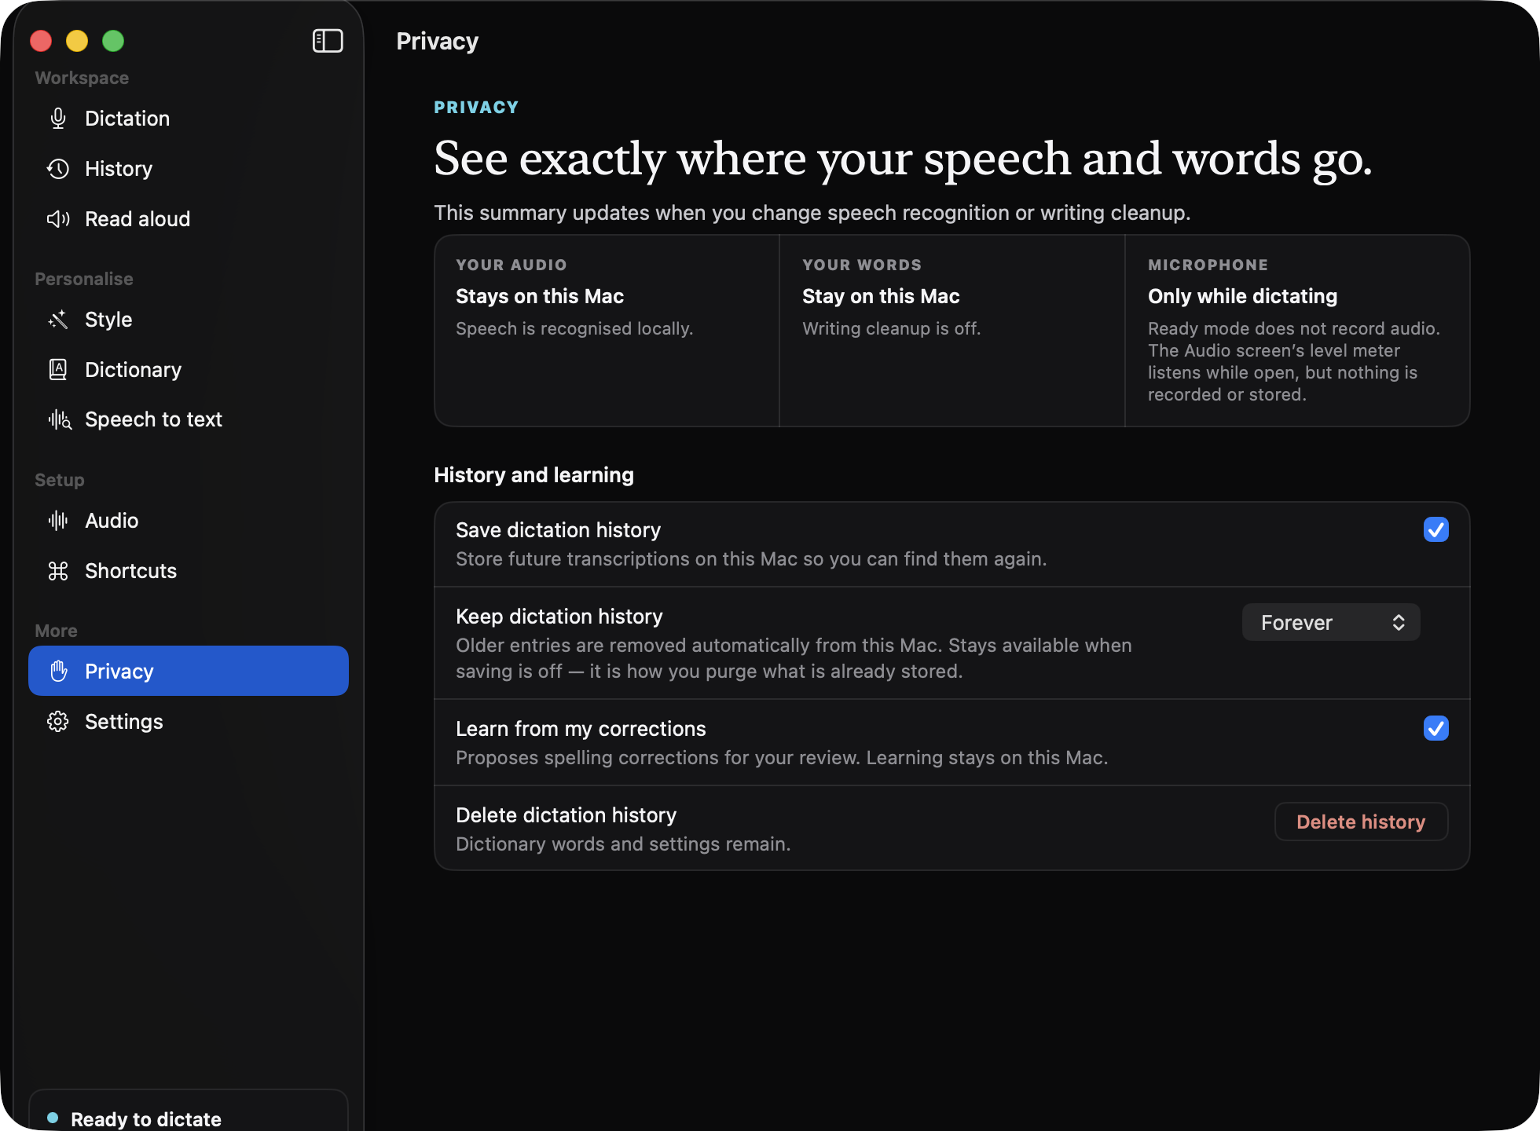Click the 'Keep dictation history' label

click(559, 617)
